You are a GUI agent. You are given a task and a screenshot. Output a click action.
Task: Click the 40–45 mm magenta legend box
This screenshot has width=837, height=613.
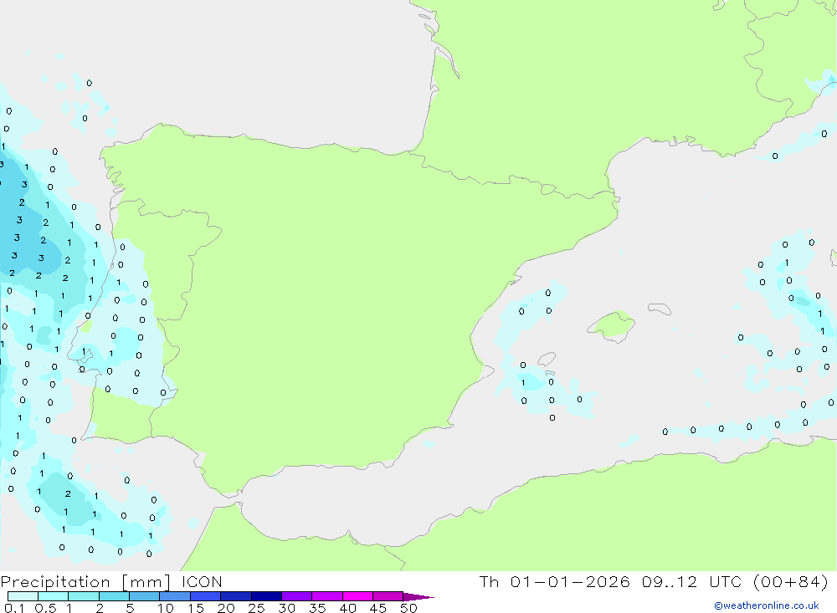pyautogui.click(x=357, y=596)
